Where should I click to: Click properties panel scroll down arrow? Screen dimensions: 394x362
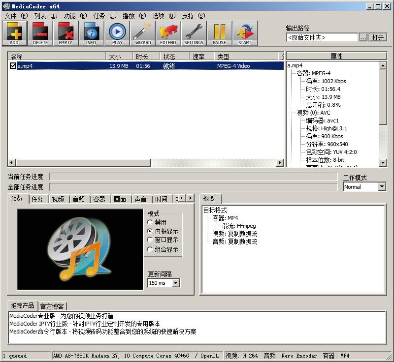point(383,163)
